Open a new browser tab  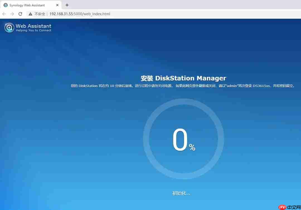tap(67, 5)
